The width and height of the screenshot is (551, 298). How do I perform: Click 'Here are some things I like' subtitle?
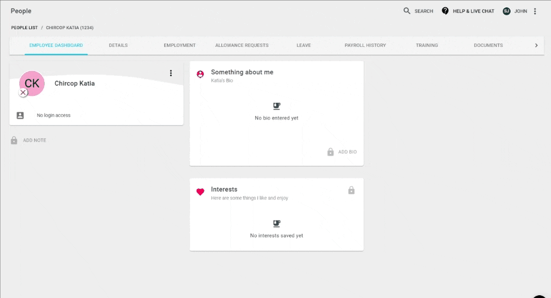click(x=250, y=198)
